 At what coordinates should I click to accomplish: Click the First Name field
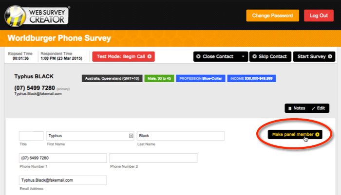pyautogui.click(x=87, y=136)
